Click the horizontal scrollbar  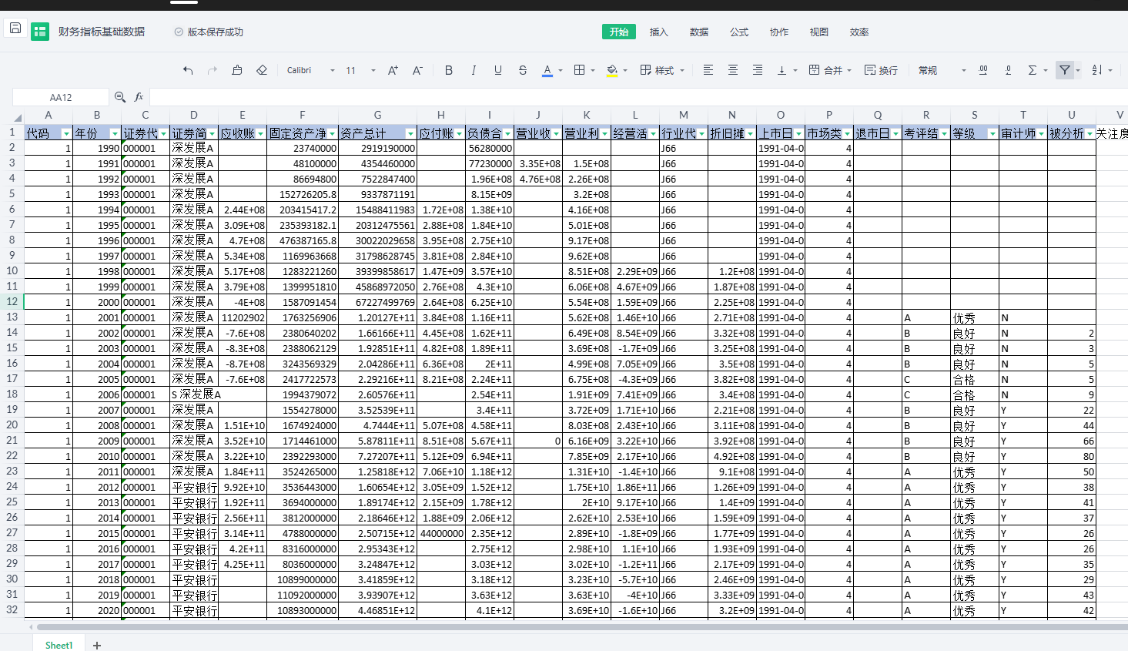[x=581, y=627]
